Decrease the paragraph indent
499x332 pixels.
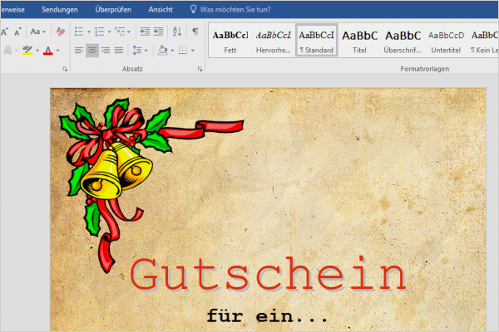tap(145, 32)
